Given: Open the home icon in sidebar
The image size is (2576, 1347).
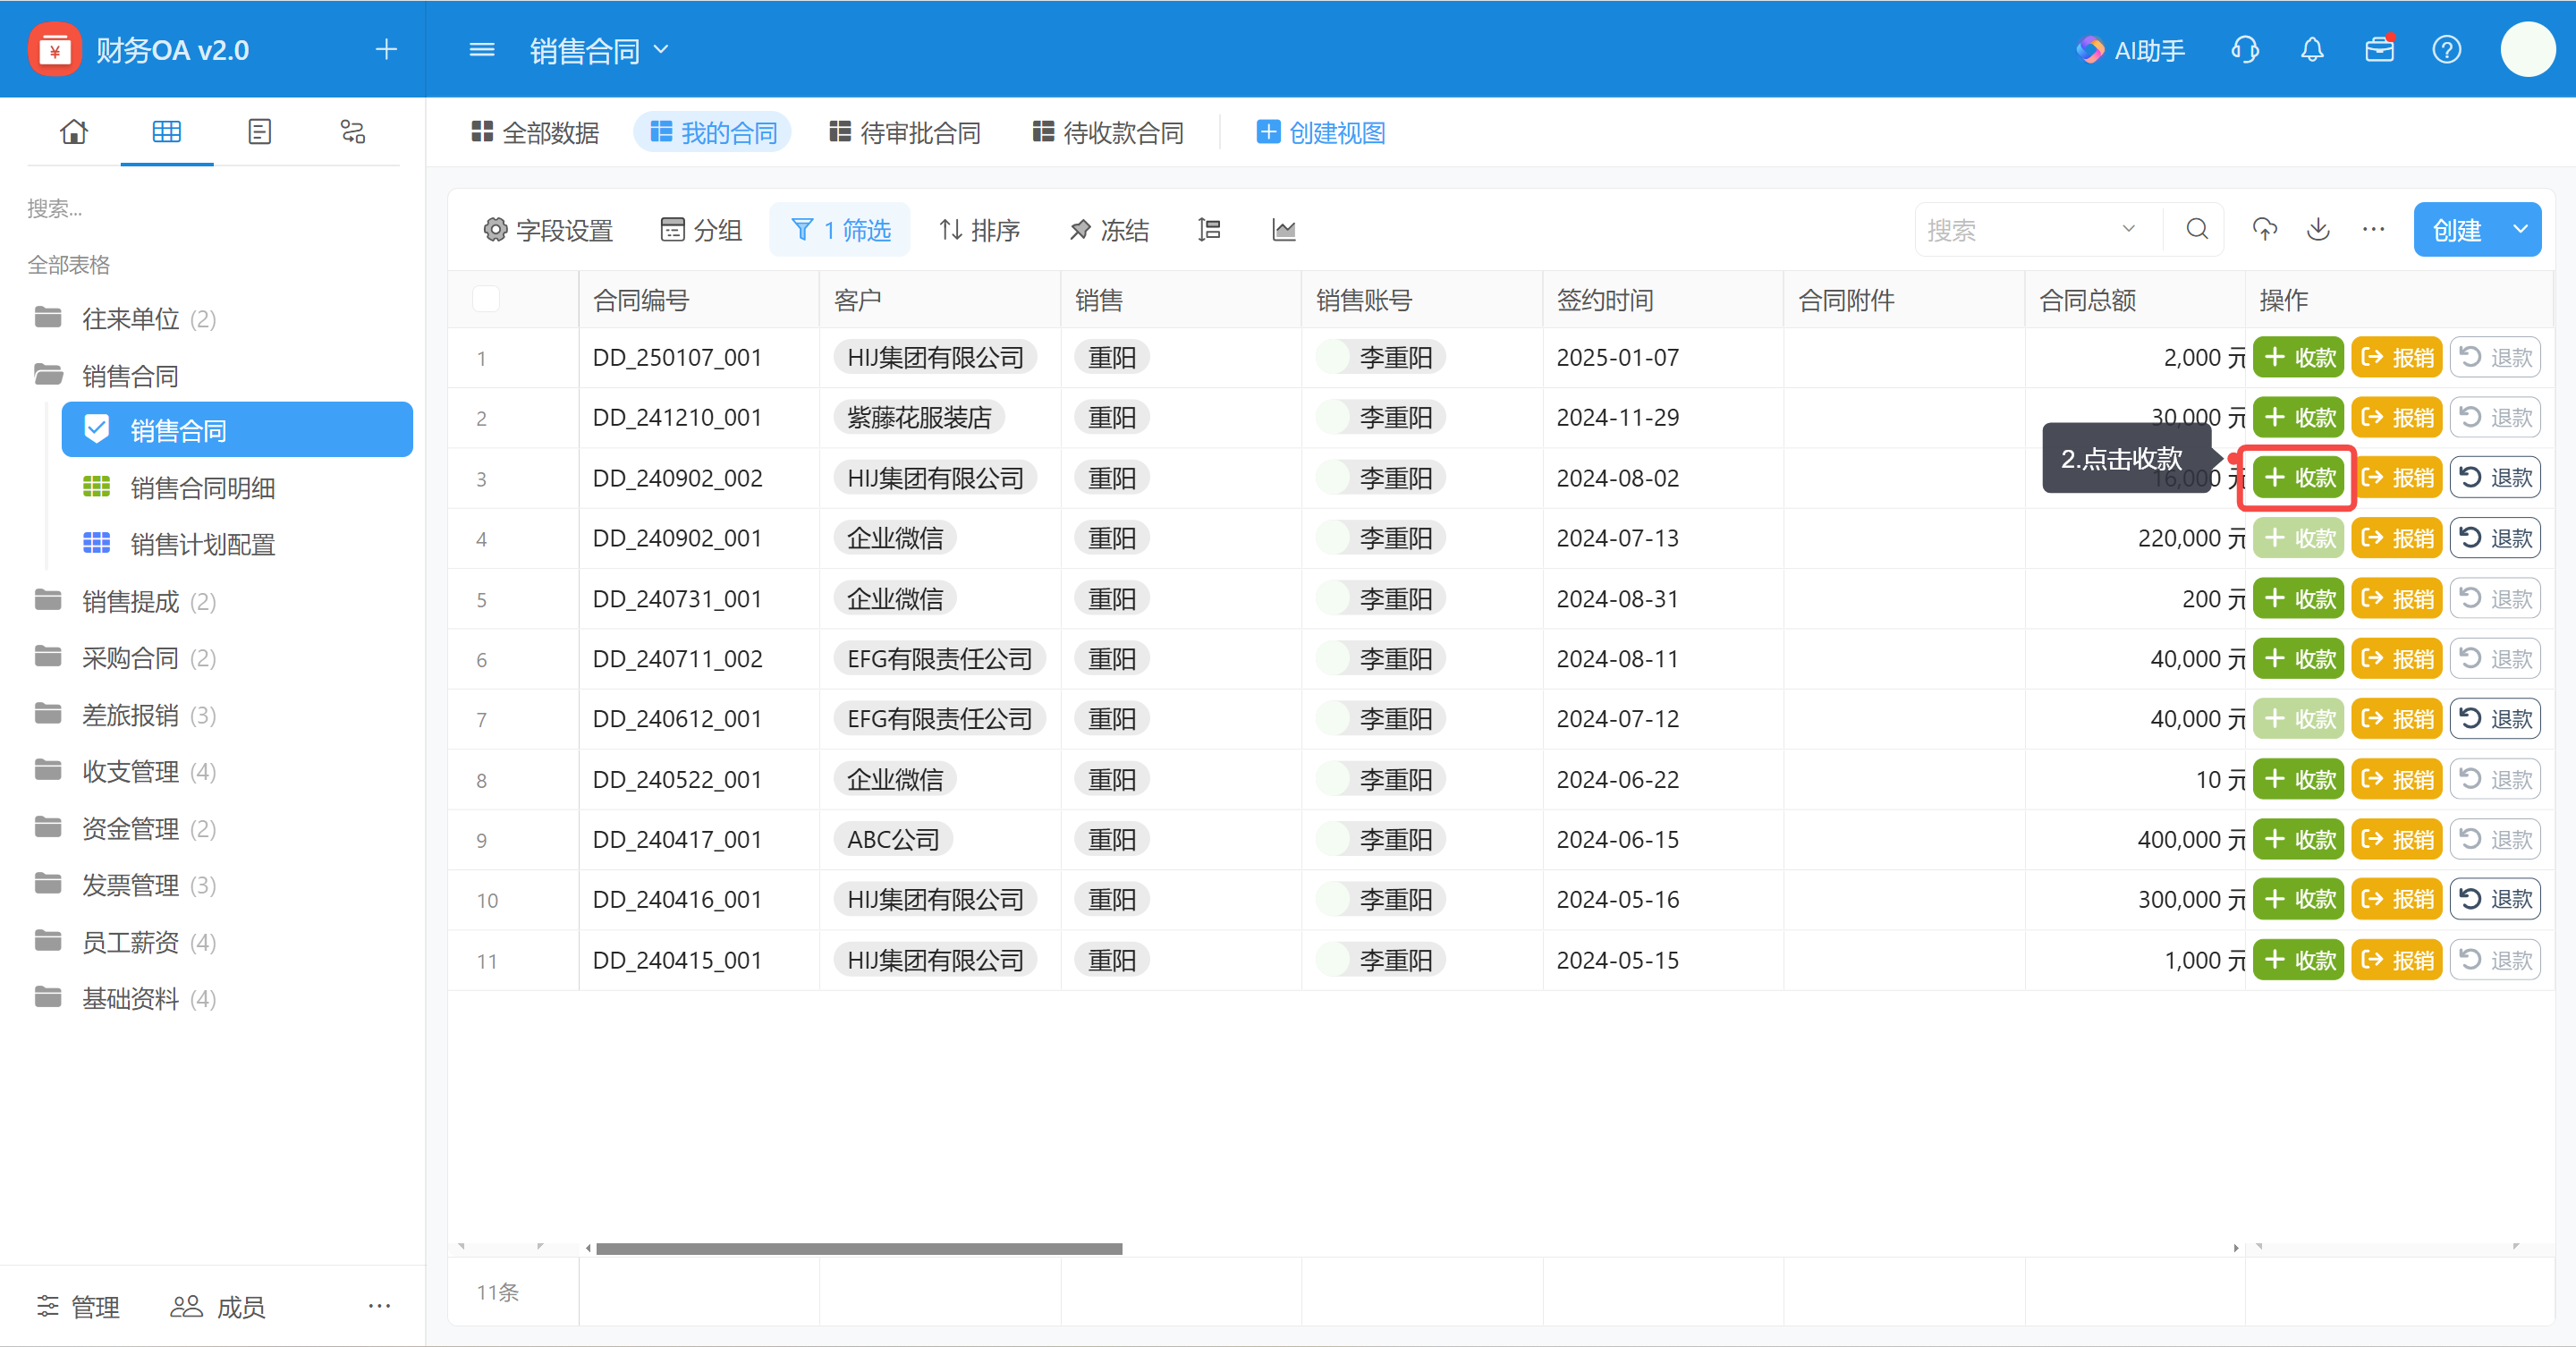Looking at the screenshot, I should pyautogui.click(x=74, y=132).
